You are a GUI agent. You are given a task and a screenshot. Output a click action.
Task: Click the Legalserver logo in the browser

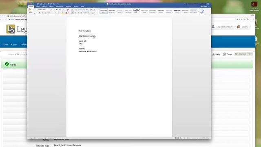(16, 29)
